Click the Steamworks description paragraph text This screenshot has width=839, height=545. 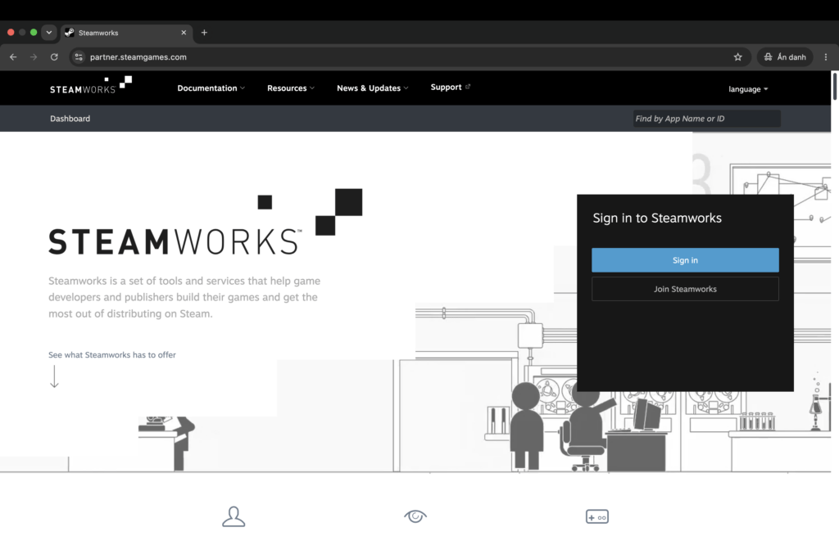[x=184, y=297]
